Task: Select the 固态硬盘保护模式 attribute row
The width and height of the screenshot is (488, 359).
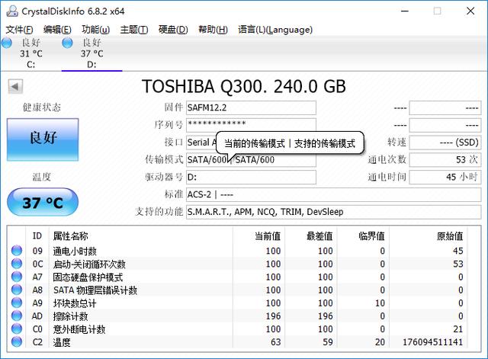Action: (237, 277)
